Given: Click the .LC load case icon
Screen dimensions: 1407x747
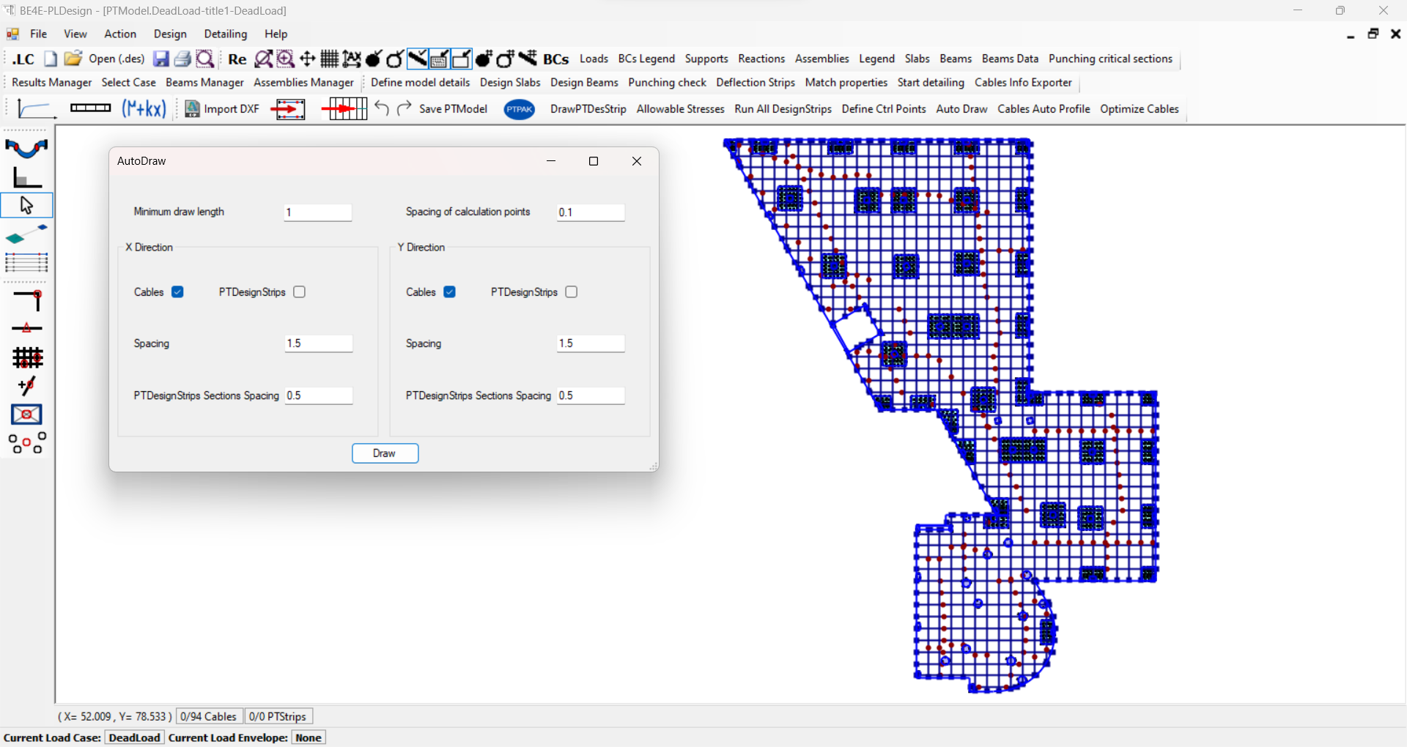Looking at the screenshot, I should [23, 59].
